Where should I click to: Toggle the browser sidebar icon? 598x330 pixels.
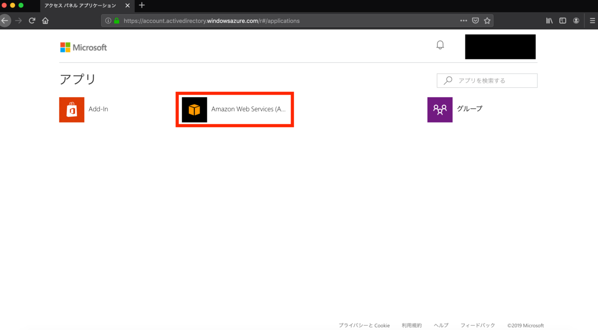tap(563, 21)
